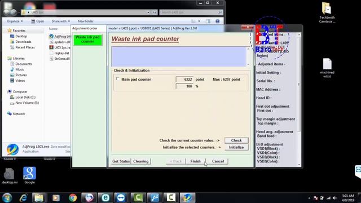The height and width of the screenshot is (203, 361).
Task: Open the Explorer address bar history dropdown
Action: [148, 12]
